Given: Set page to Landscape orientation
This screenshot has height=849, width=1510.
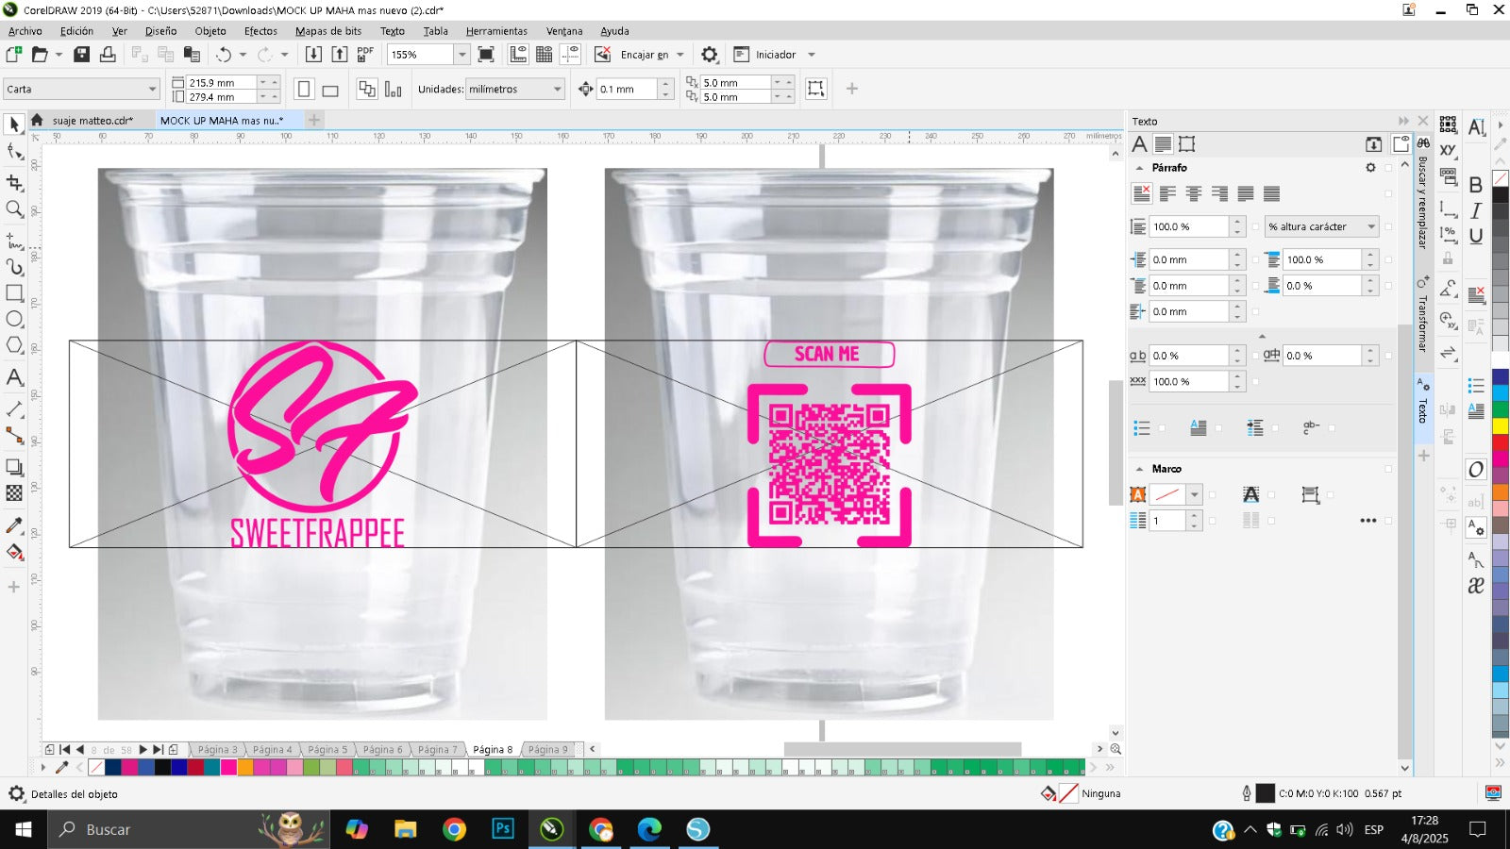Looking at the screenshot, I should [330, 91].
